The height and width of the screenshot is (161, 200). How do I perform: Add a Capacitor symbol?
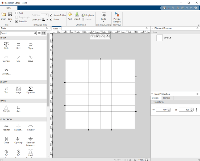(x=18, y=128)
